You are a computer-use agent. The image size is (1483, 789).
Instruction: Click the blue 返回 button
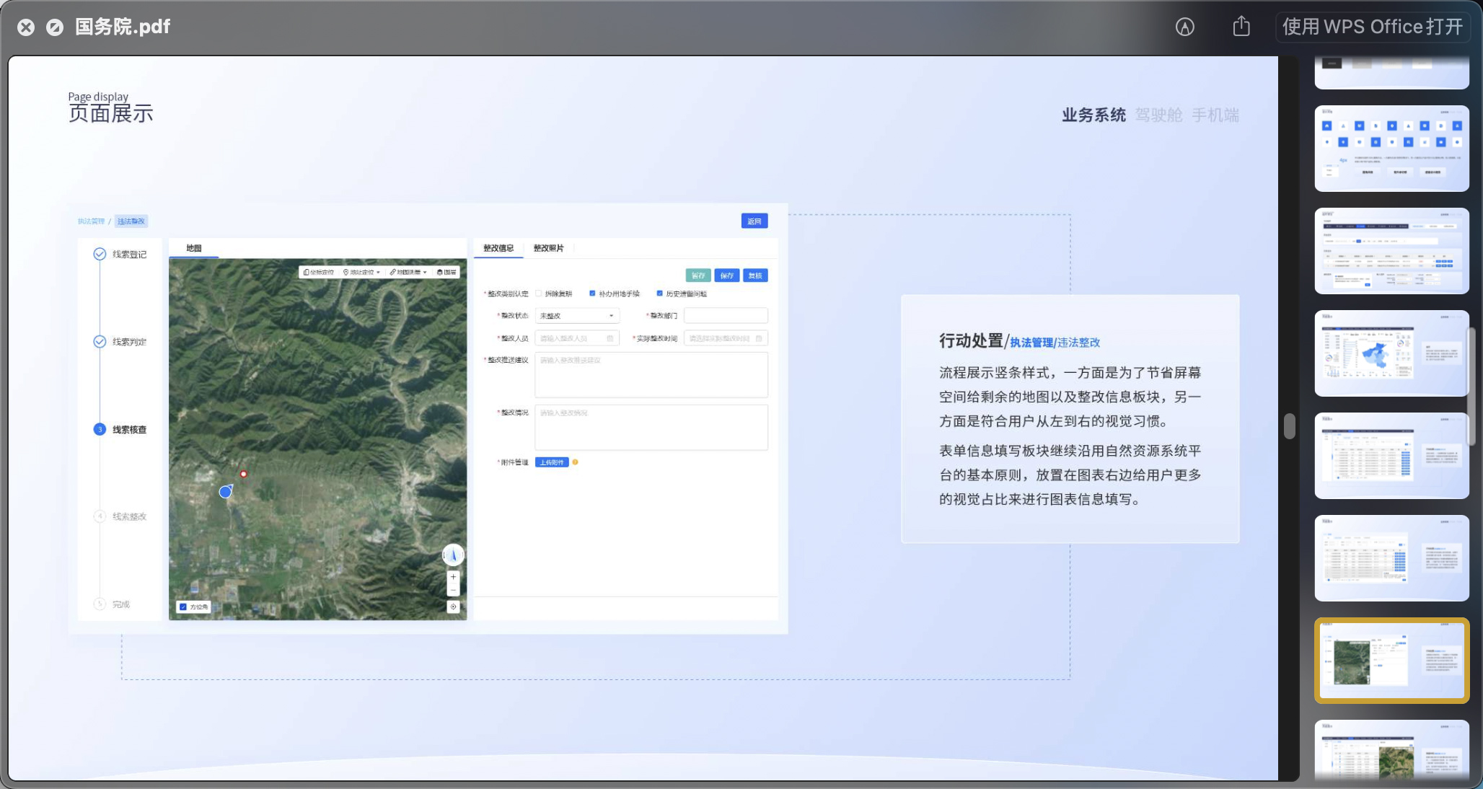754,221
